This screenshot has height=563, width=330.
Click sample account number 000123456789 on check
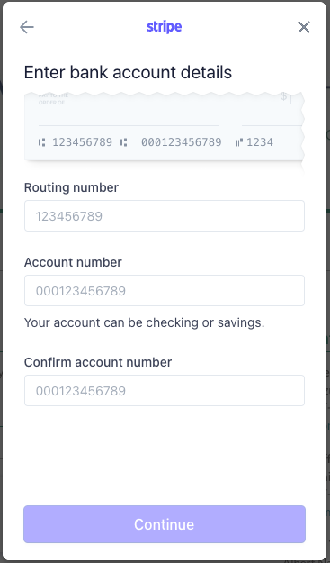pyautogui.click(x=182, y=142)
